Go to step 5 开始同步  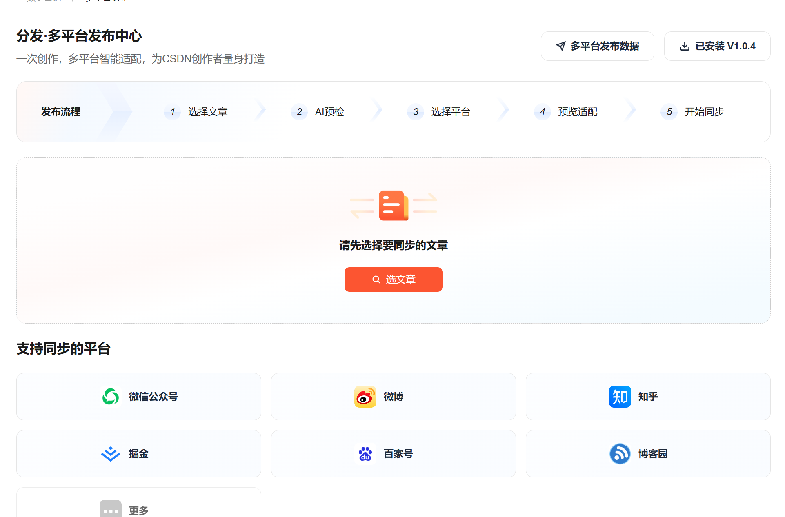[x=692, y=112]
